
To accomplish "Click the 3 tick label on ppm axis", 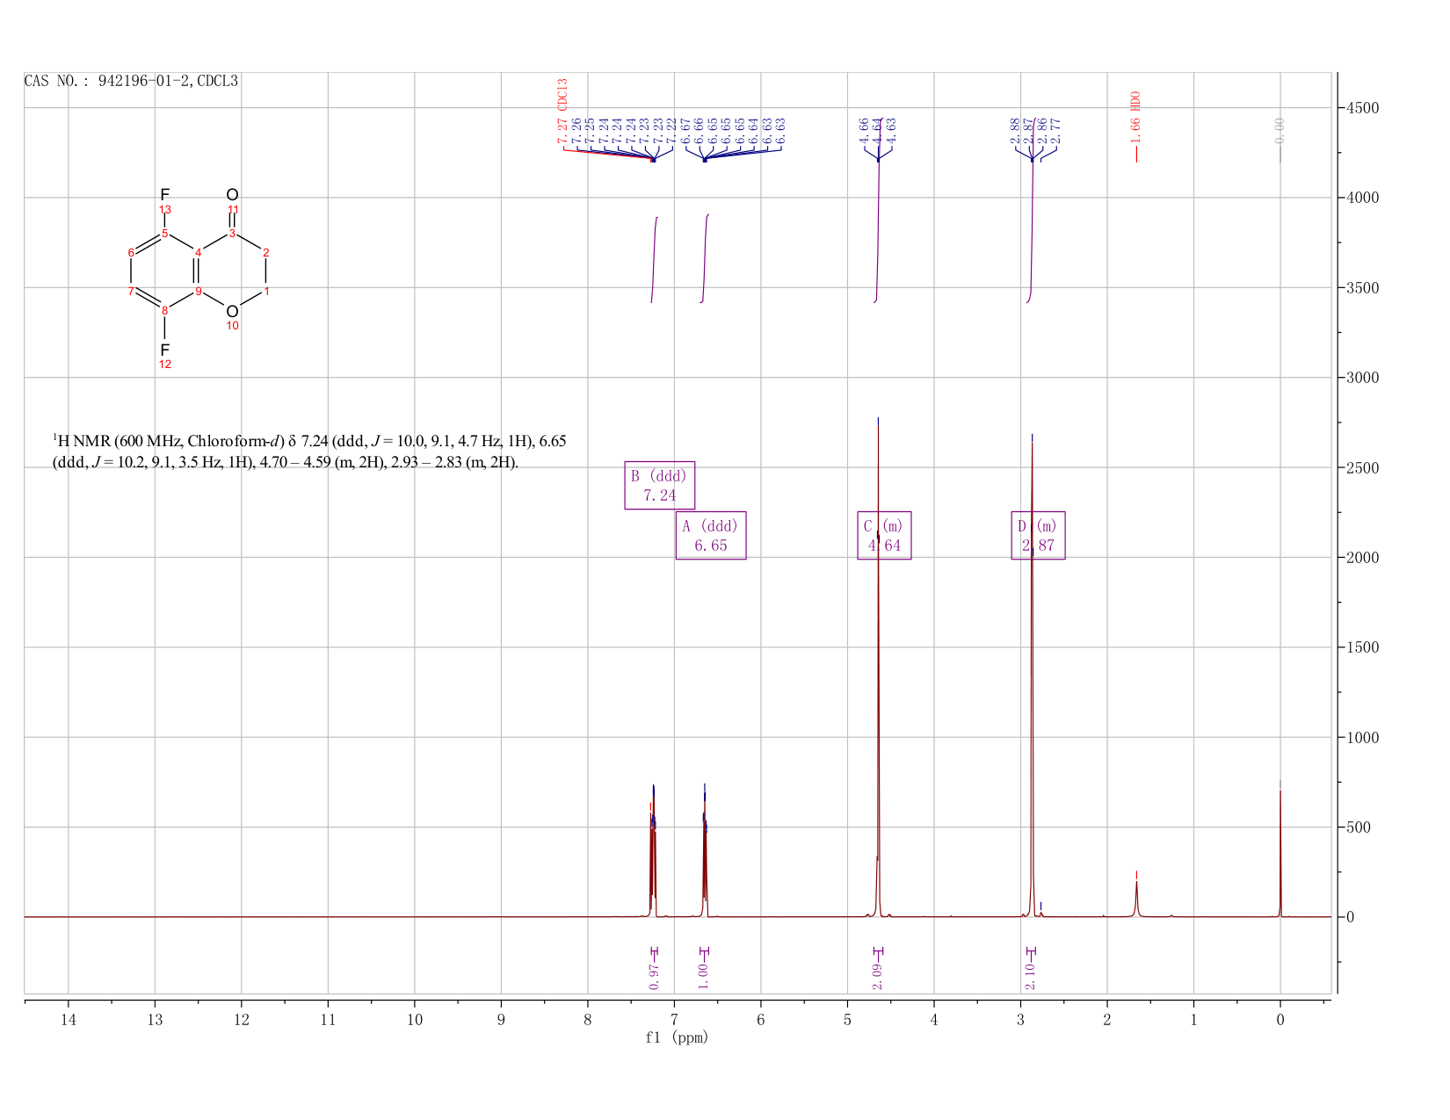I will tap(1020, 1020).
